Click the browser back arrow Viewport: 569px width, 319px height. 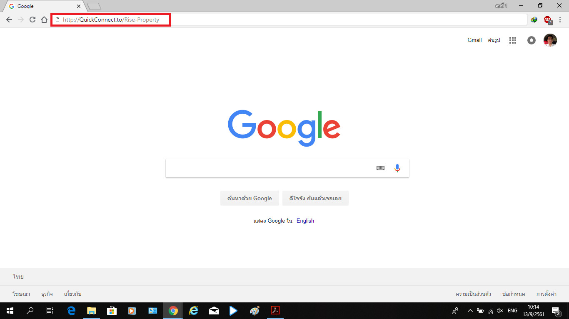9,20
